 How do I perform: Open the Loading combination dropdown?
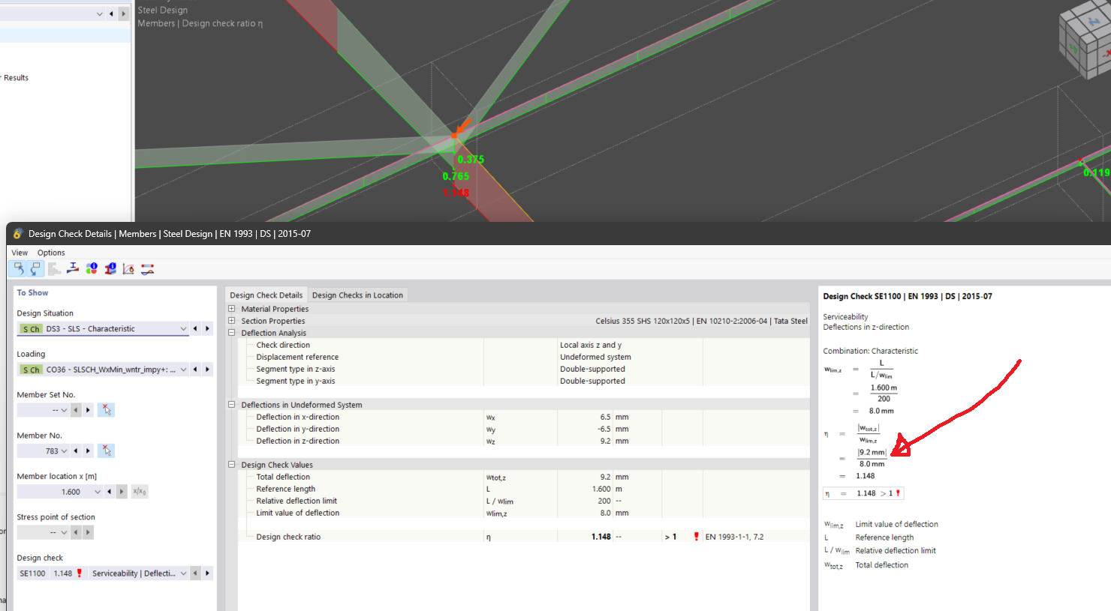183,370
